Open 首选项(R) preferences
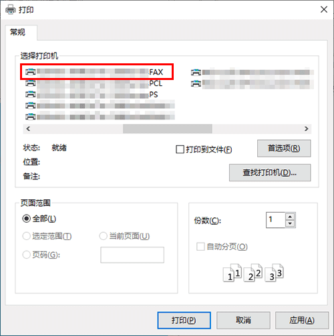Viewport: 334px width, 336px height. pos(284,148)
